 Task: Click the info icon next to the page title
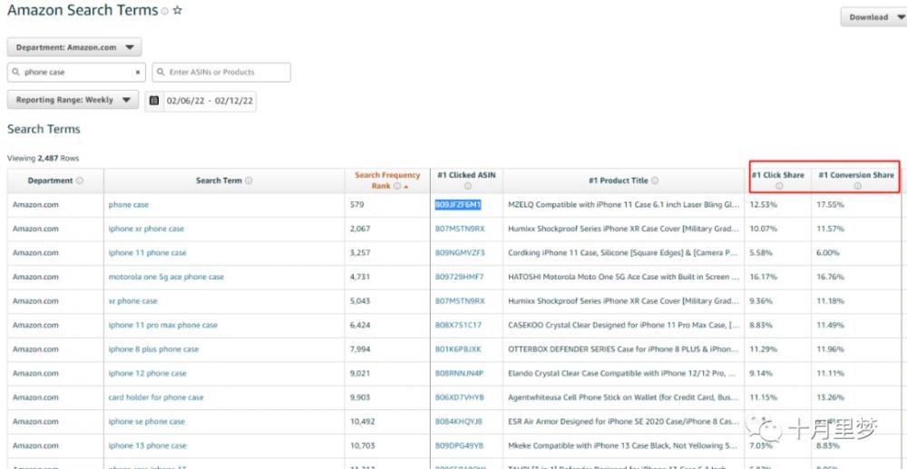coord(165,12)
